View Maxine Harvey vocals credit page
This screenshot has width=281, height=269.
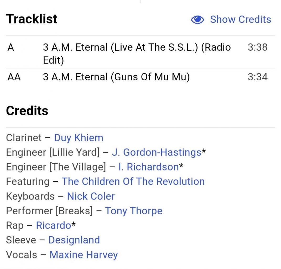click(x=84, y=255)
